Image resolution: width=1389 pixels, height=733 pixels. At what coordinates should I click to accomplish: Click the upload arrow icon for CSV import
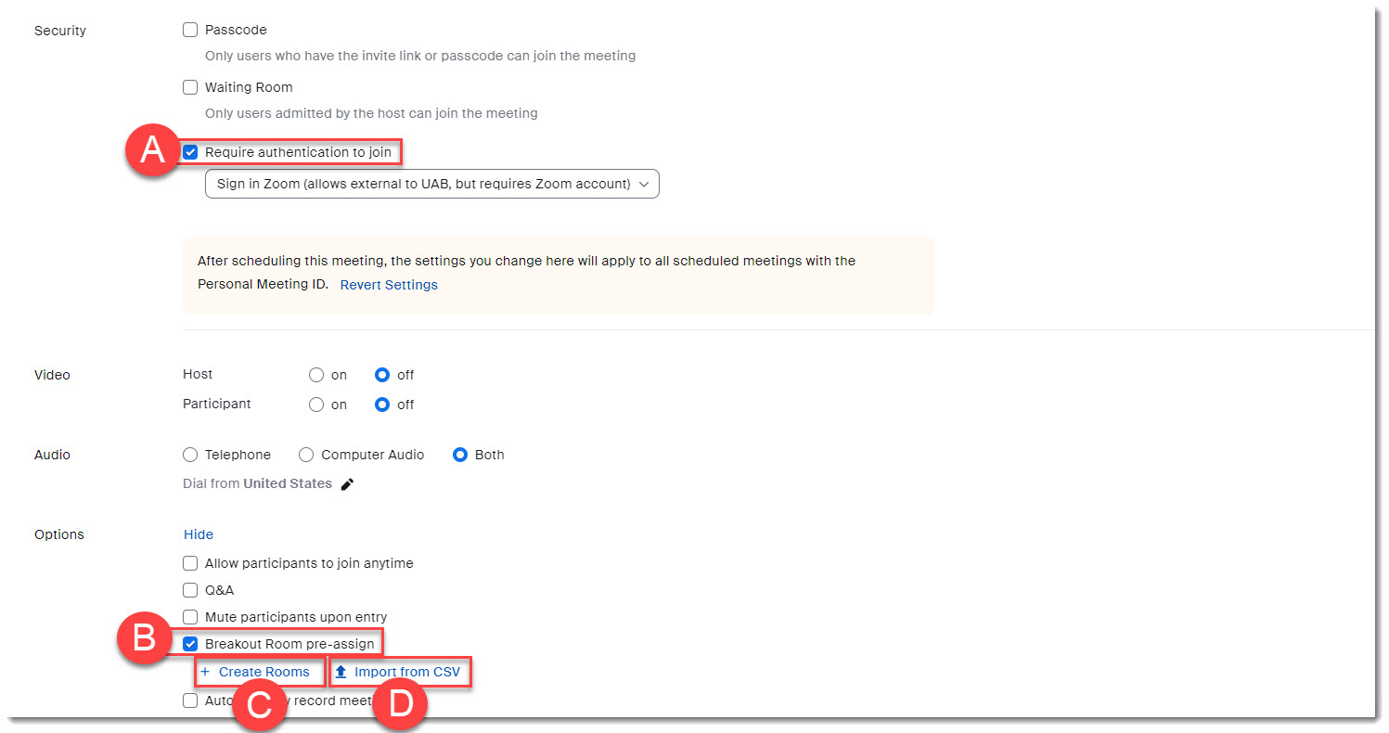(x=341, y=672)
